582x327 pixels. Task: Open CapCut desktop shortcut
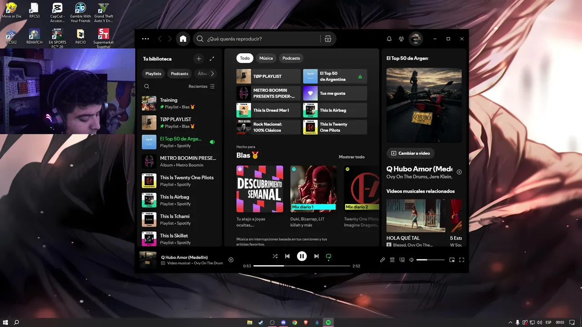(x=57, y=13)
